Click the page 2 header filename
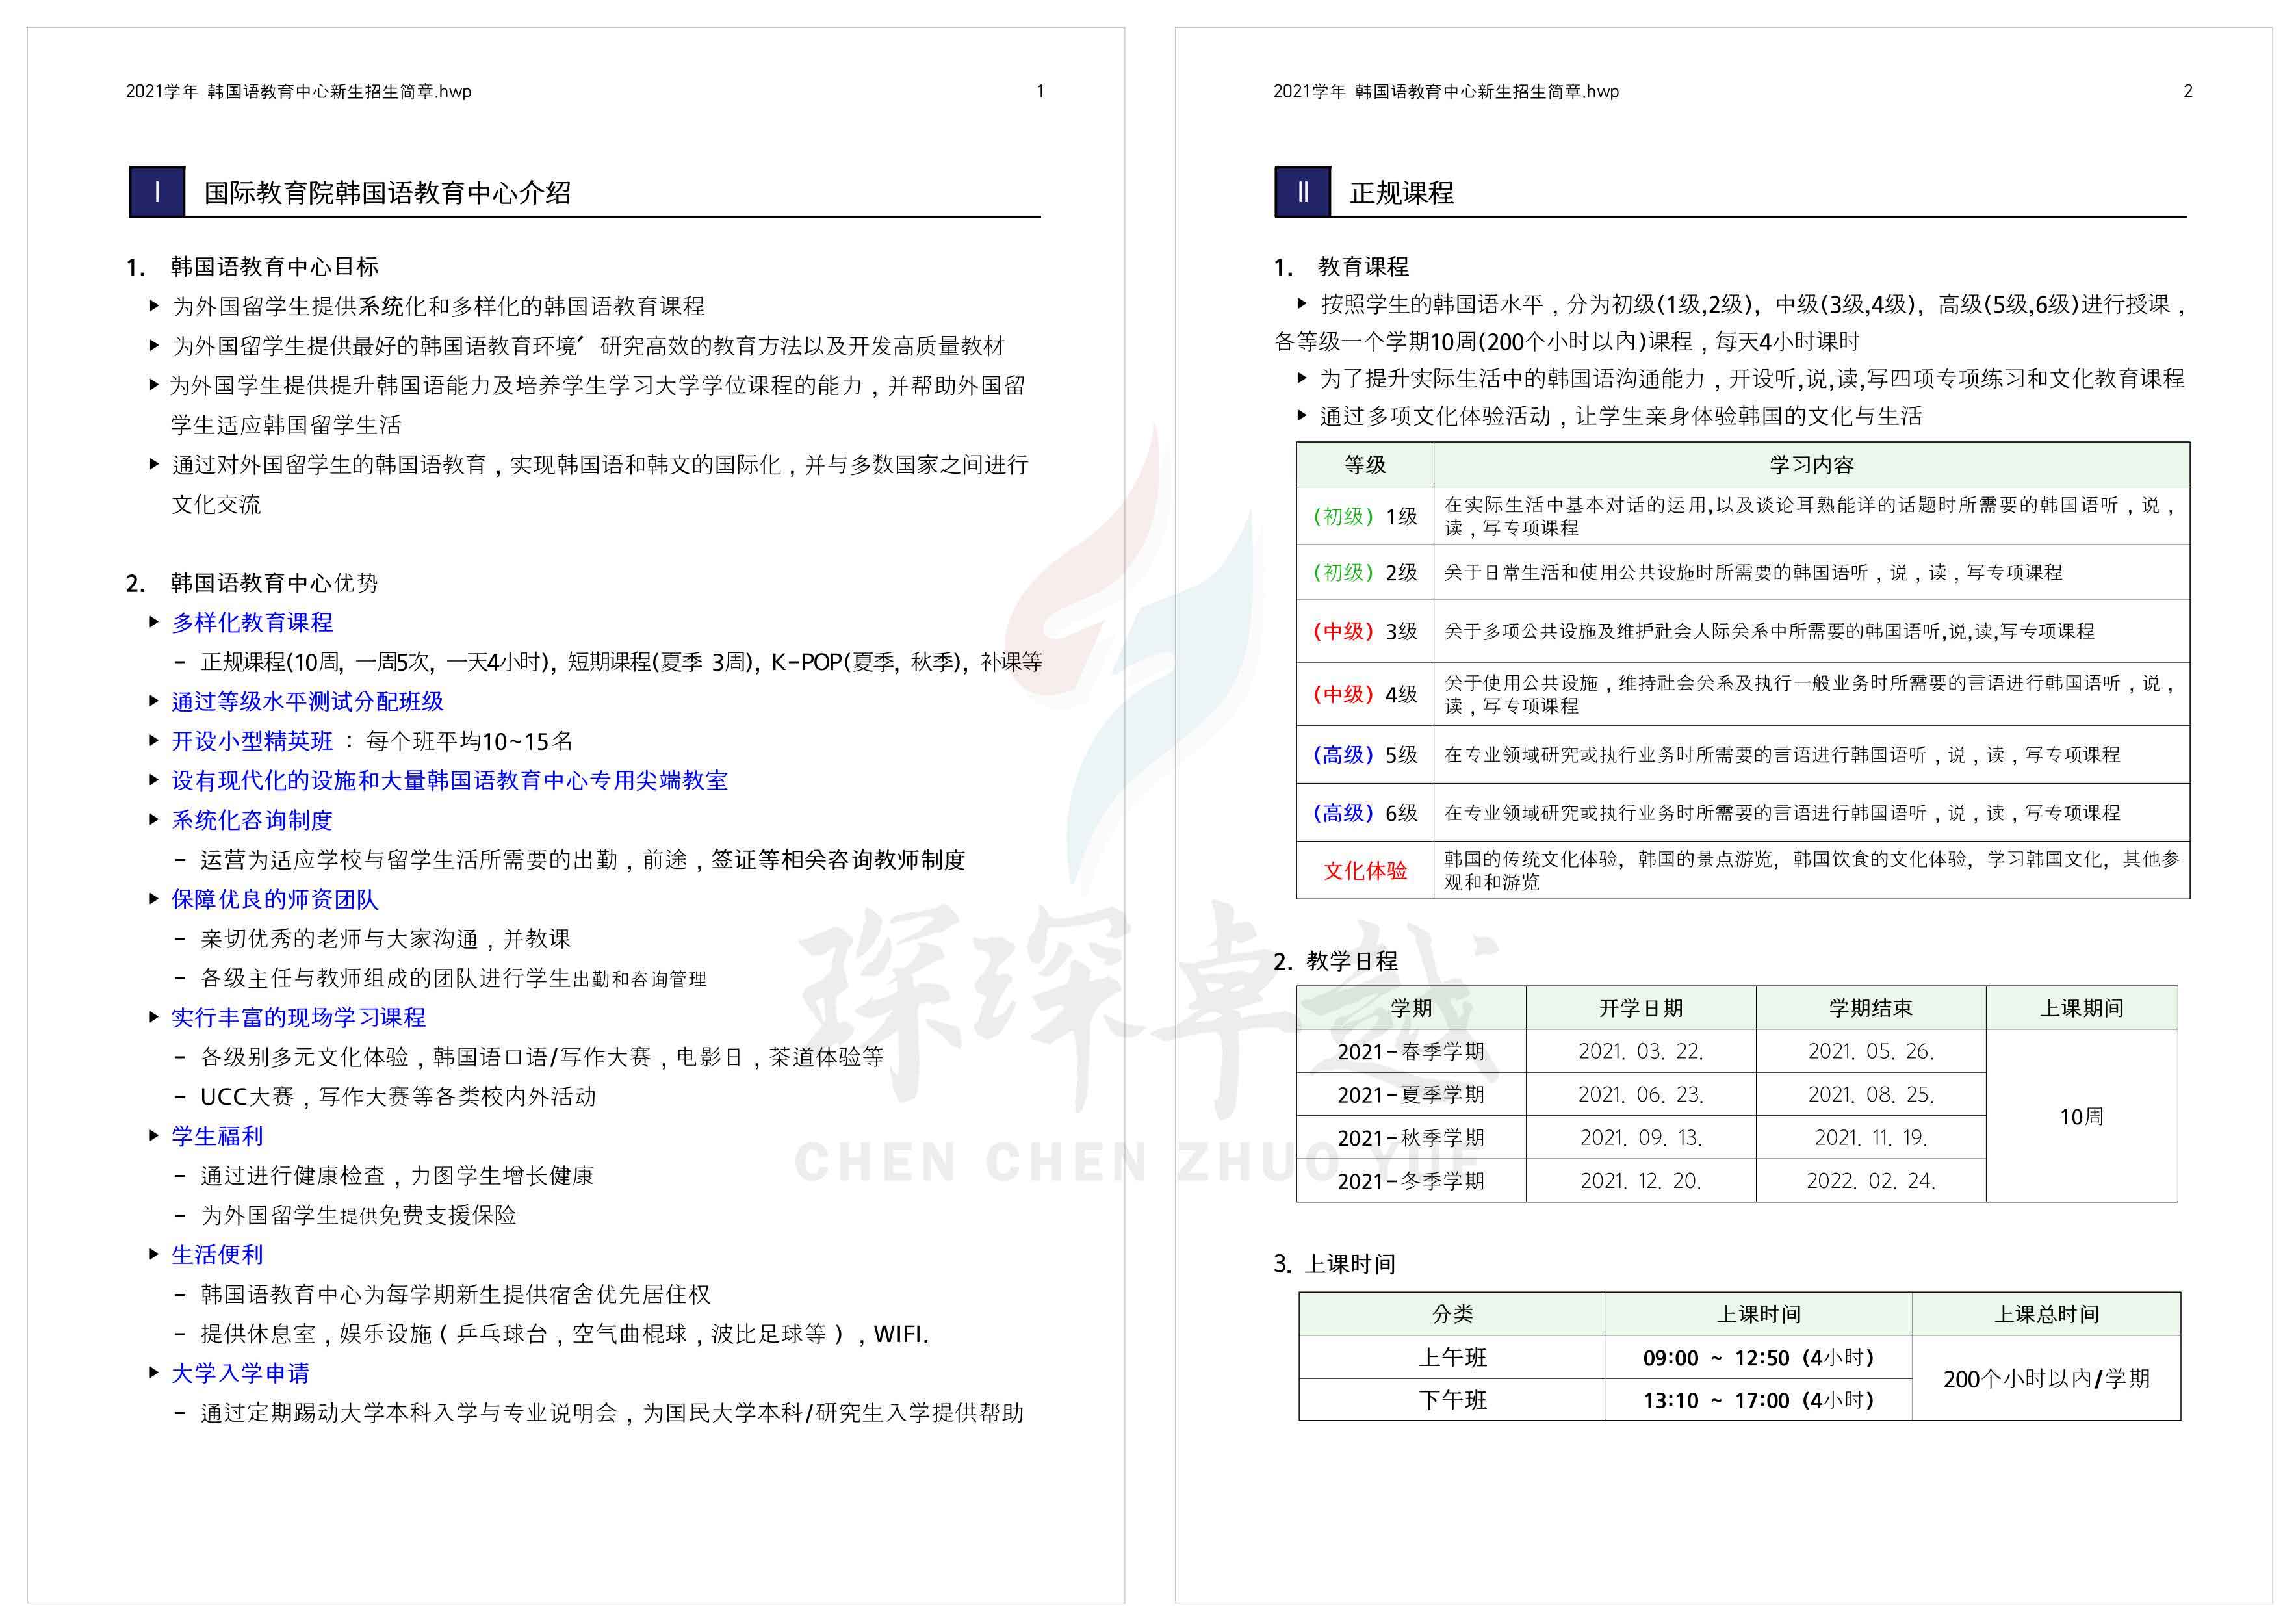 click(1446, 91)
